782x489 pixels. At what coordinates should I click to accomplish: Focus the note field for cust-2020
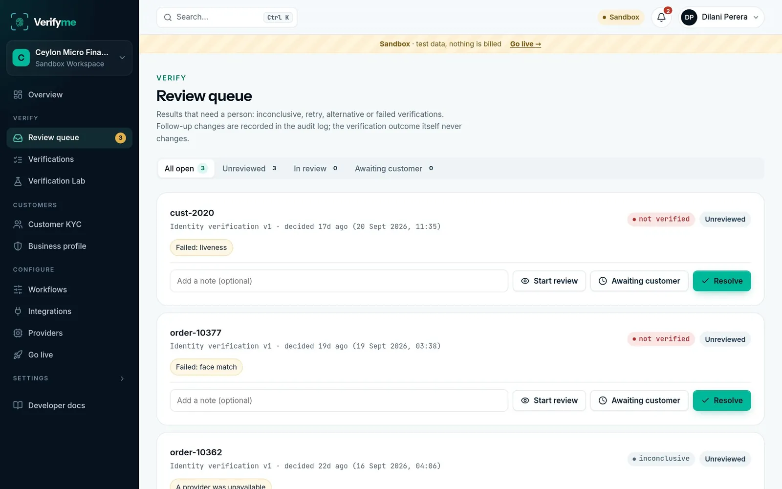click(339, 281)
